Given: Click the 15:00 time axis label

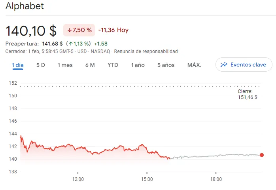Looking at the screenshot, I should (147, 179).
